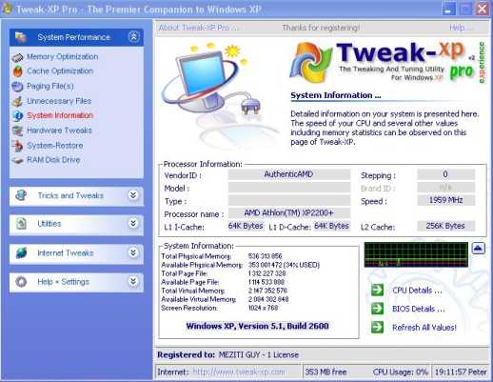The width and height of the screenshot is (493, 382).
Task: Expand the Internet Tweaks section
Action: point(133,252)
